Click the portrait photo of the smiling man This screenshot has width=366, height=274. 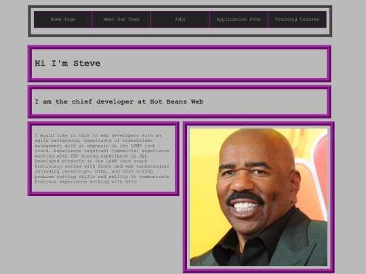[258, 197]
